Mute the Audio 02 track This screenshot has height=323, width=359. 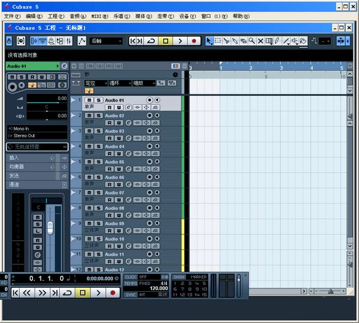click(x=89, y=115)
